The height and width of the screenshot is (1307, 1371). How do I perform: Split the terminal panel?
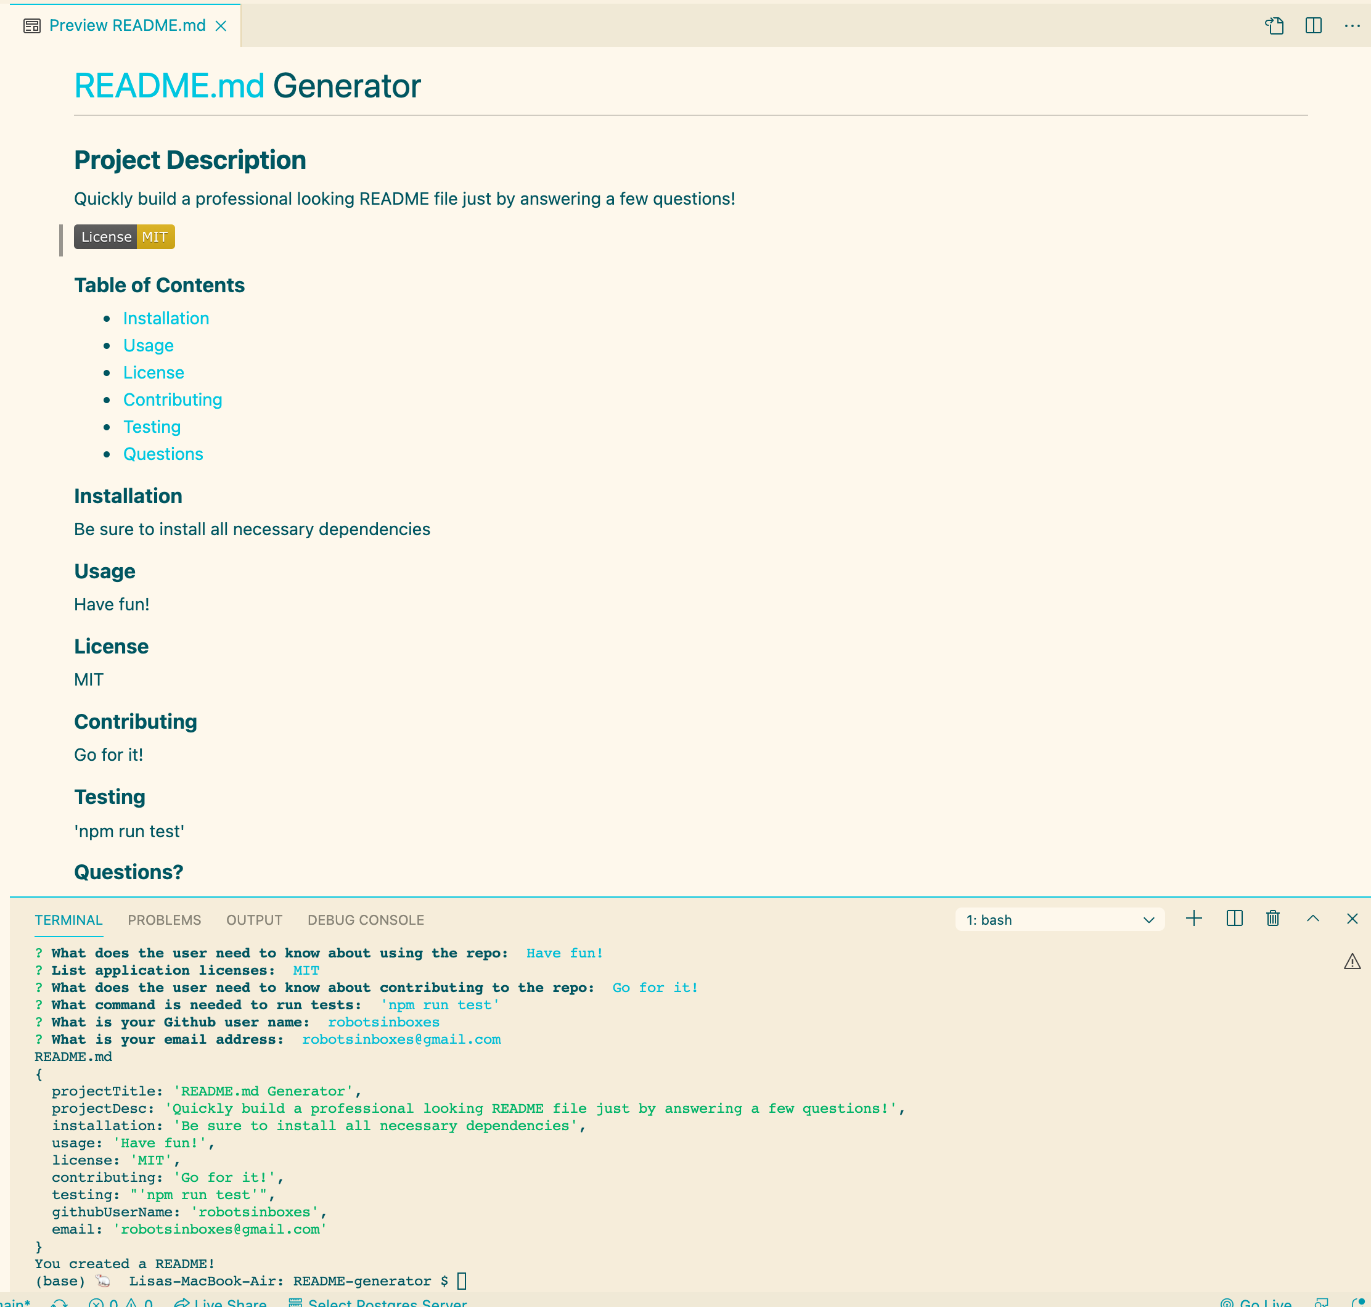coord(1234,918)
